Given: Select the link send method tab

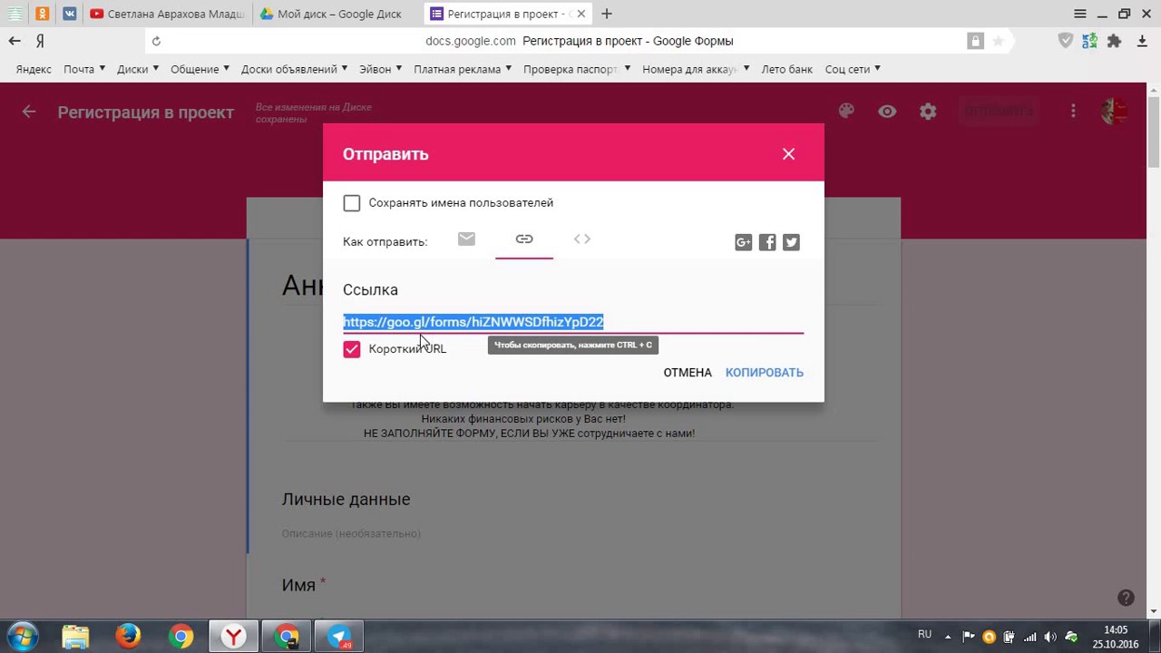Looking at the screenshot, I should 524,239.
